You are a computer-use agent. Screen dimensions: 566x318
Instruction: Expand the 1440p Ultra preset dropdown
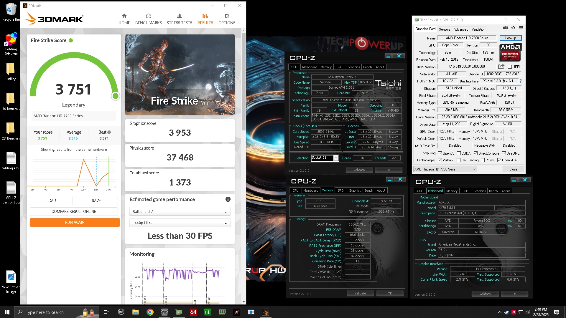coord(180,223)
